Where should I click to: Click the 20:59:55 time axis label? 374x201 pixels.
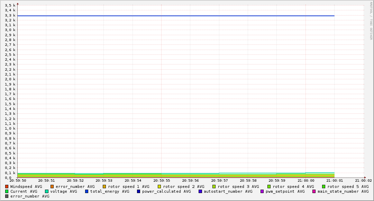coord(162,180)
